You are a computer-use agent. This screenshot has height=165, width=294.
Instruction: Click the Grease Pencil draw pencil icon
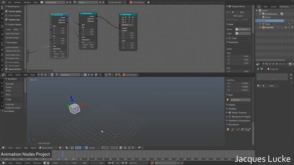(x=228, y=12)
